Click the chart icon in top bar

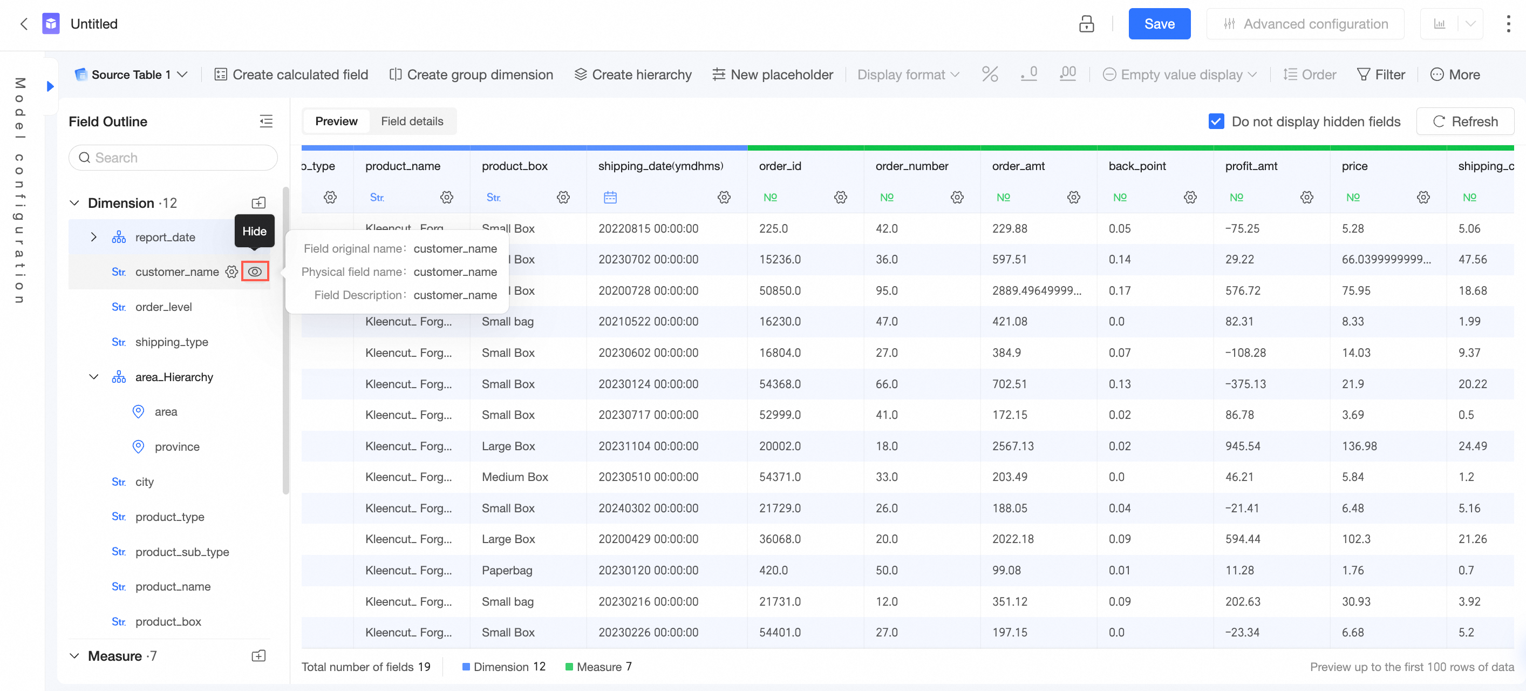[x=1440, y=24]
